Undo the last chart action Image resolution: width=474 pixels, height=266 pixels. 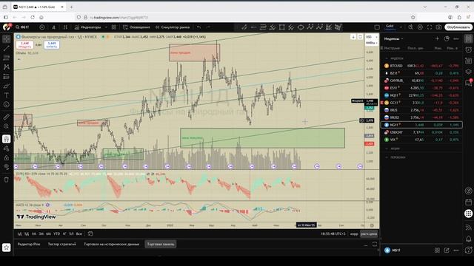[x=198, y=27]
